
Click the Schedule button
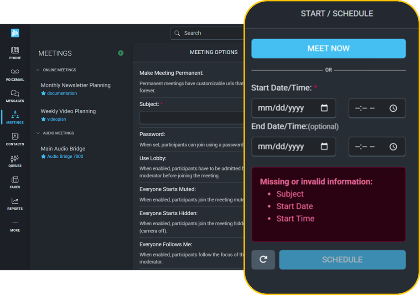point(342,259)
